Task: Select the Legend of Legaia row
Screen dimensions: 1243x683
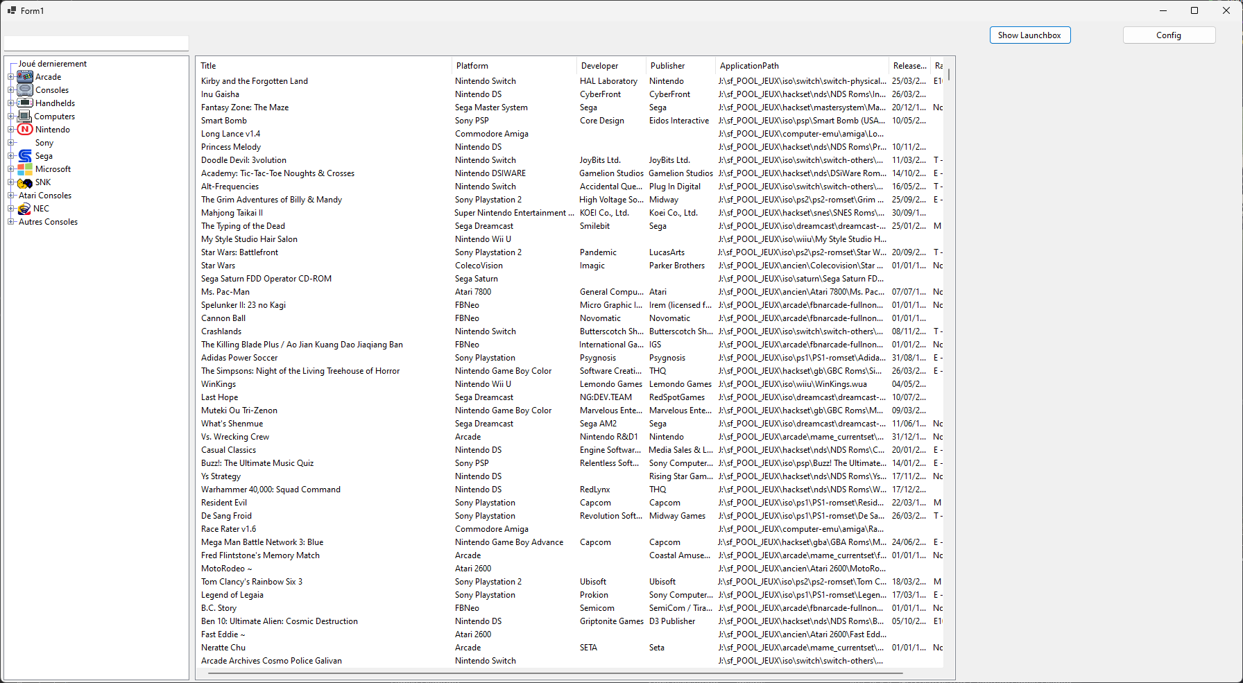Action: (570, 595)
